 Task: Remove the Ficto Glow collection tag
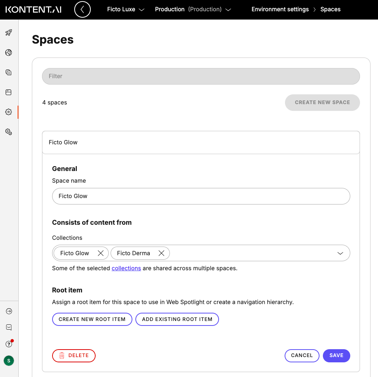click(100, 253)
